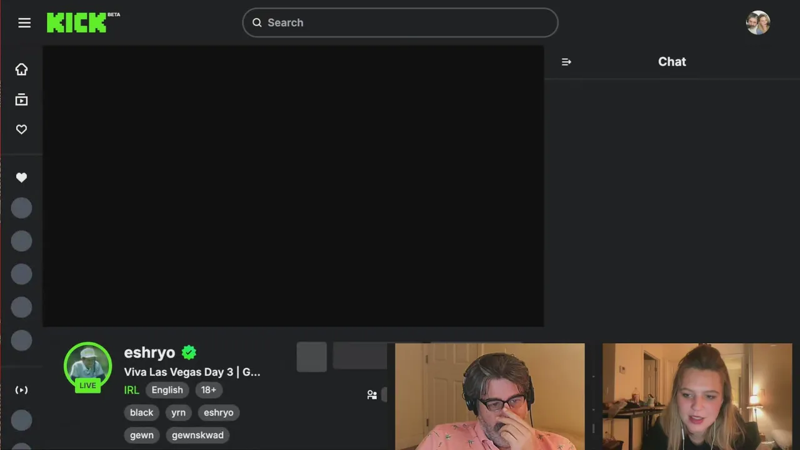
Task: Focus the Search input field
Action: [400, 22]
